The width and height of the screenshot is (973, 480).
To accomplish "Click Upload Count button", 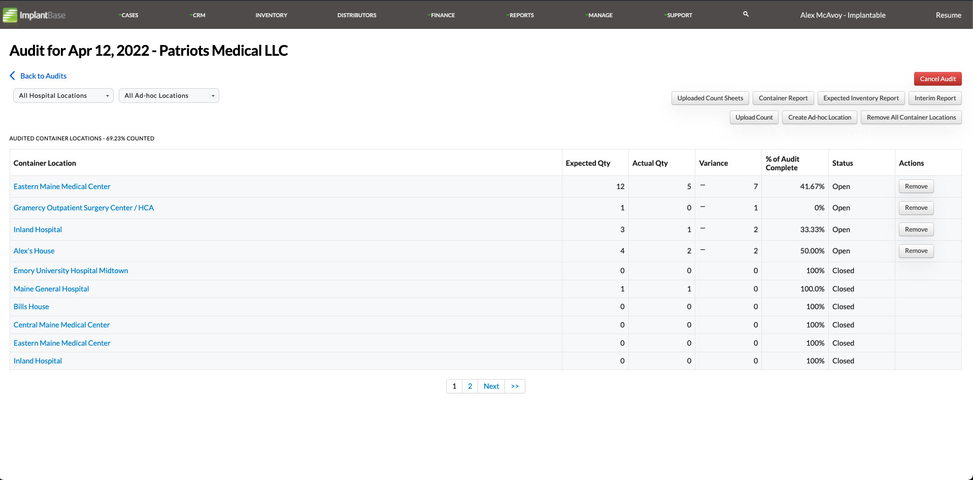I will 754,118.
